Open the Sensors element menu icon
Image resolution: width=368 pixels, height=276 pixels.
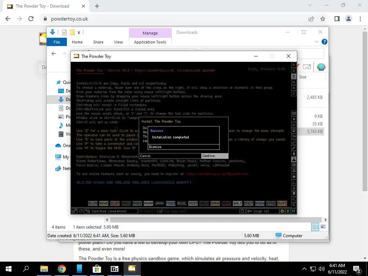(294, 130)
